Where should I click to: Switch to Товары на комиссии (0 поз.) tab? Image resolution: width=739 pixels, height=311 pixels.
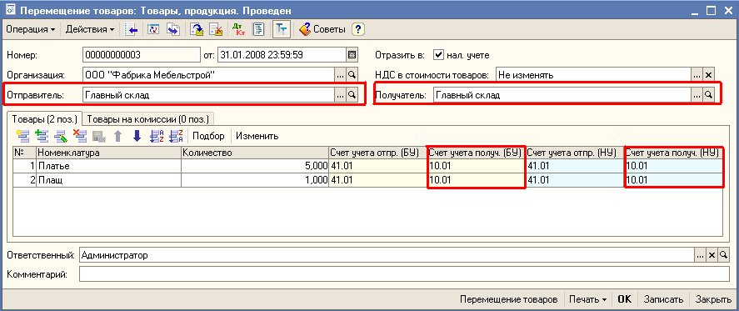tap(148, 118)
